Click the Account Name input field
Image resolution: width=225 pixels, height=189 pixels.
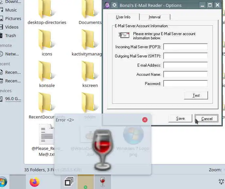185,74
